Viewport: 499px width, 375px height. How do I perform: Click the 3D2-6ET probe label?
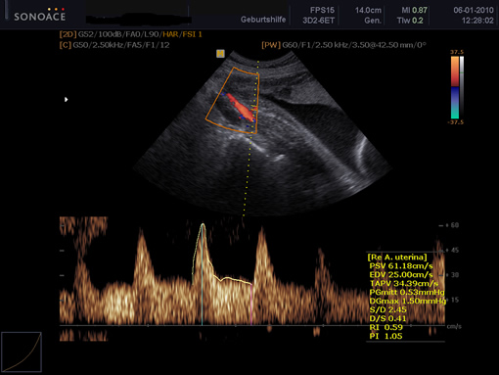click(318, 21)
